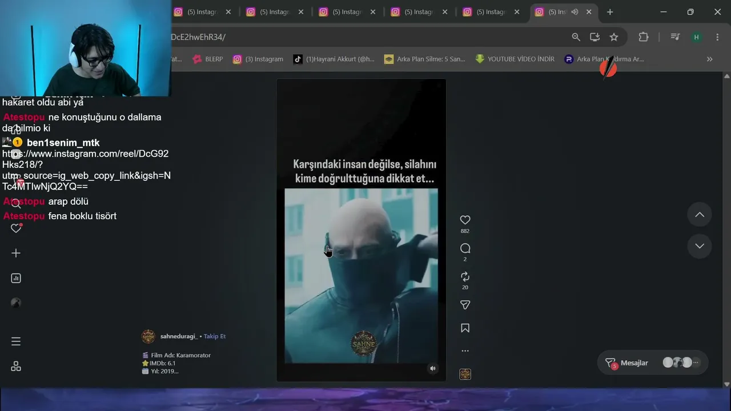731x411 pixels.
Task: Click the chat message 'fena boklu tisört'
Action: click(82, 216)
